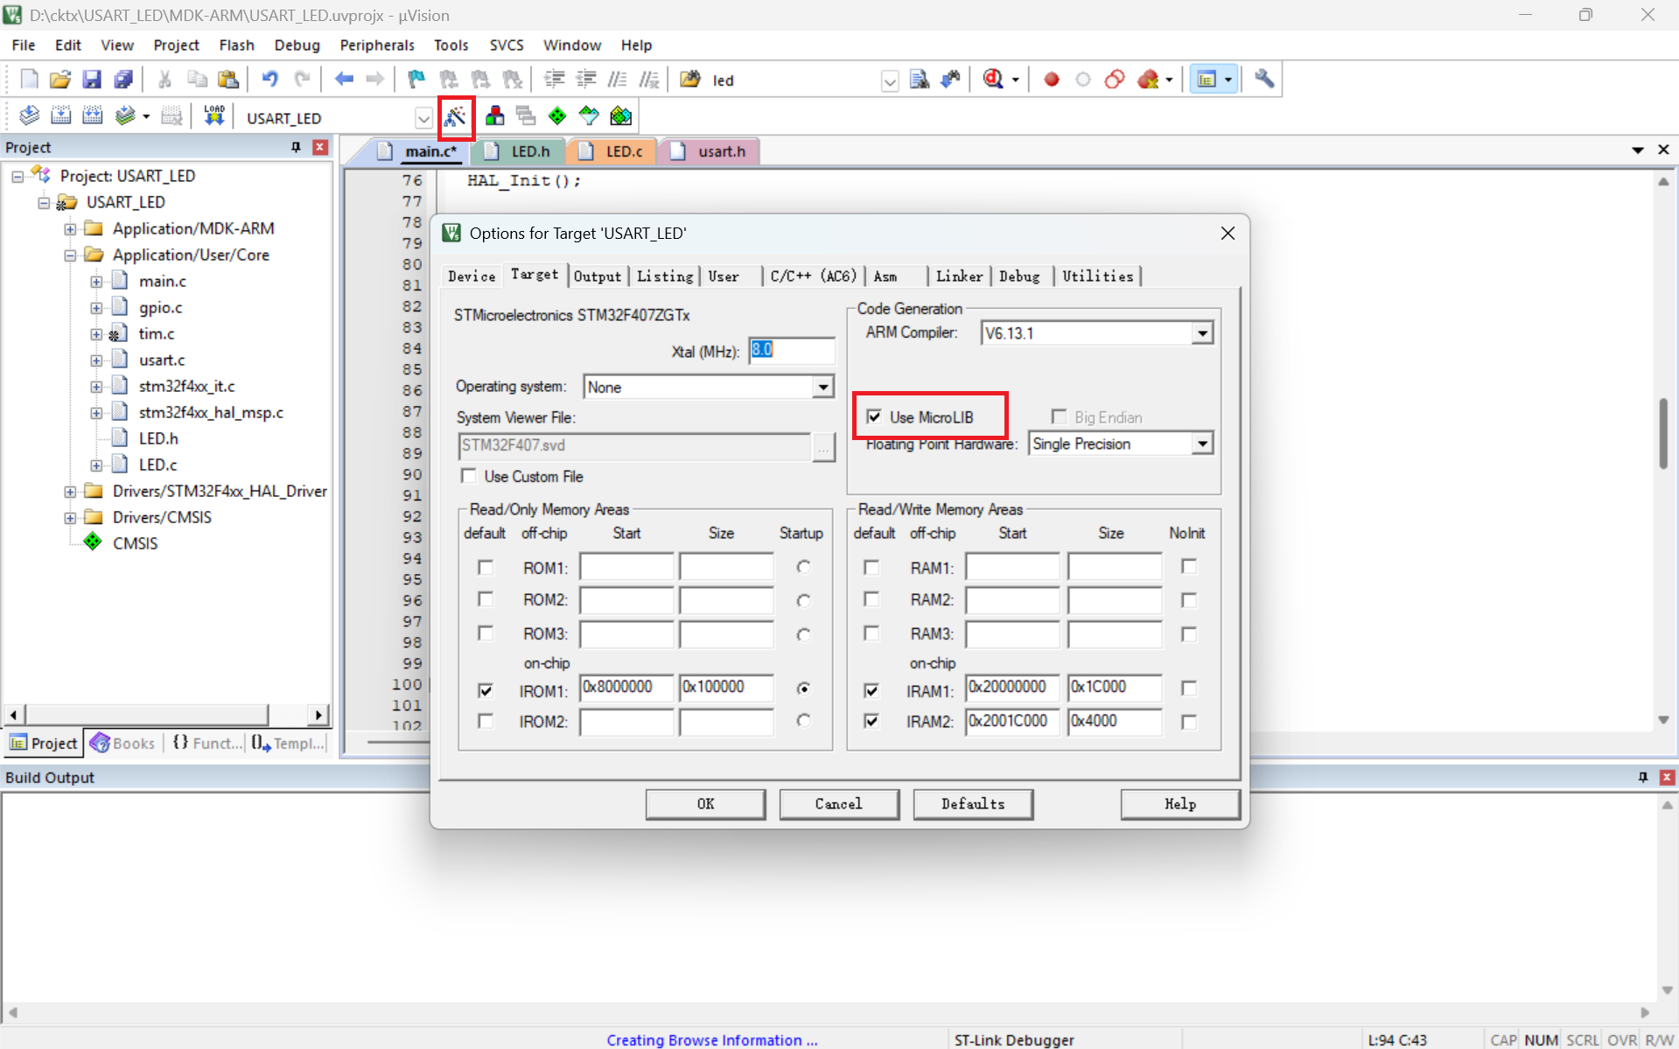Toggle a bookmark on the current line

pyautogui.click(x=416, y=80)
